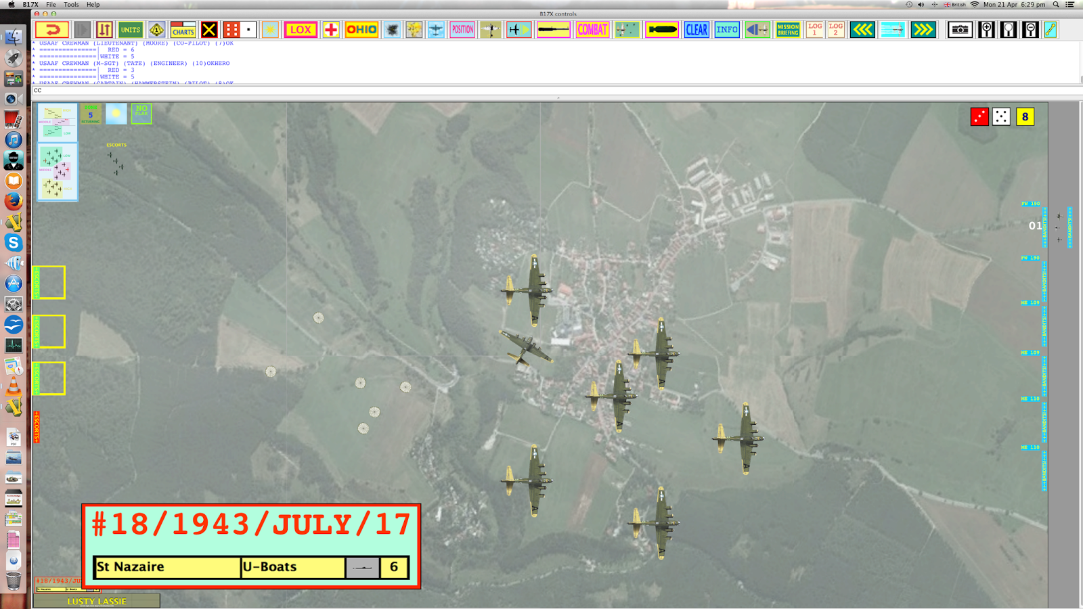Open the B17X application menu
1083x609 pixels.
point(30,5)
